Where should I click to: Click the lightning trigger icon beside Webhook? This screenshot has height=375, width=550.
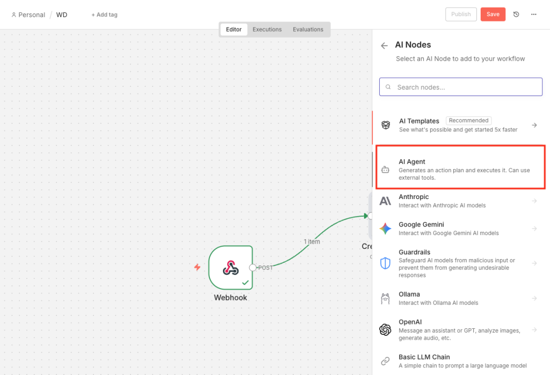[197, 267]
